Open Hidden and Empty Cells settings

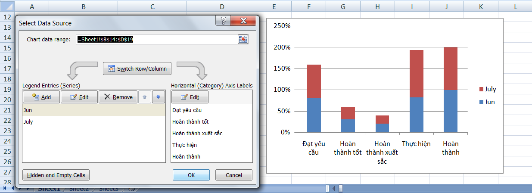coord(56,175)
